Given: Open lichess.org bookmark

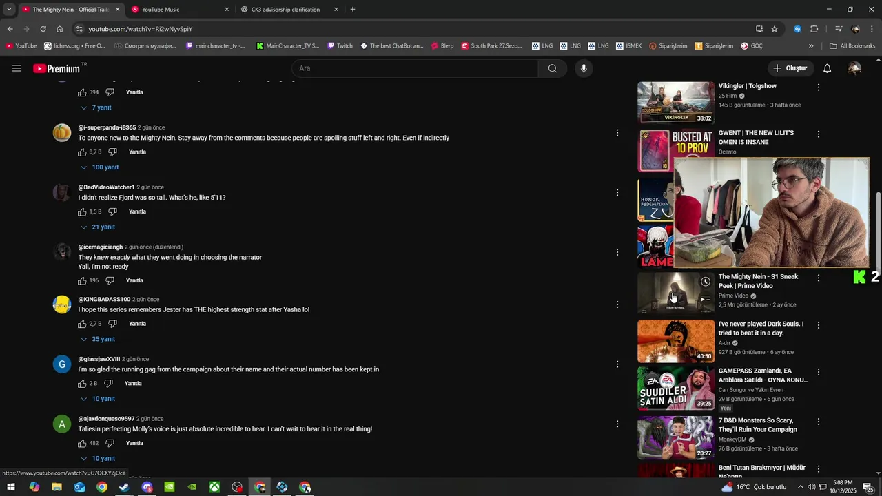Looking at the screenshot, I should click(x=74, y=46).
